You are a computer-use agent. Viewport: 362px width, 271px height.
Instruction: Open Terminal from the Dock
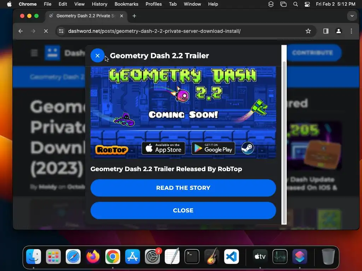[192, 257]
